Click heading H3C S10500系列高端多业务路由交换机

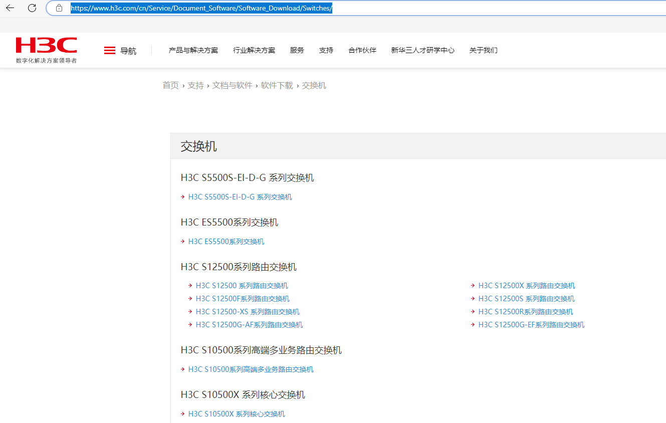tap(261, 350)
